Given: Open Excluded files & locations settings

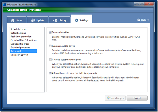Looking at the screenshot, I should (x=24, y=40).
